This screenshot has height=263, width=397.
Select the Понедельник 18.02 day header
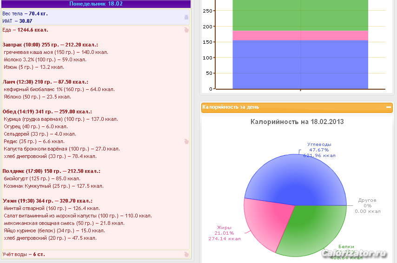pos(96,4)
